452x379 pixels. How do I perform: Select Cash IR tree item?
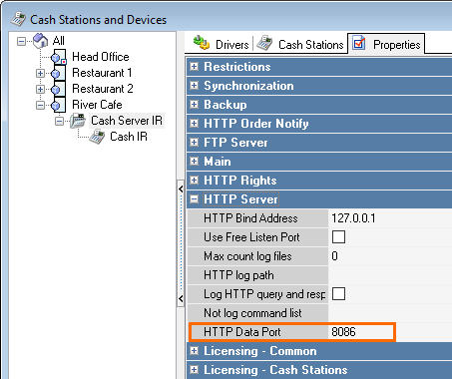point(129,137)
